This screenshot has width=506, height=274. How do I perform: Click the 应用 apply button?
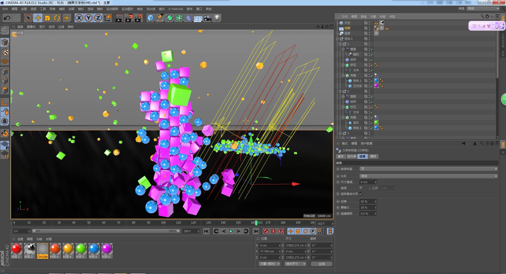tap(322, 264)
